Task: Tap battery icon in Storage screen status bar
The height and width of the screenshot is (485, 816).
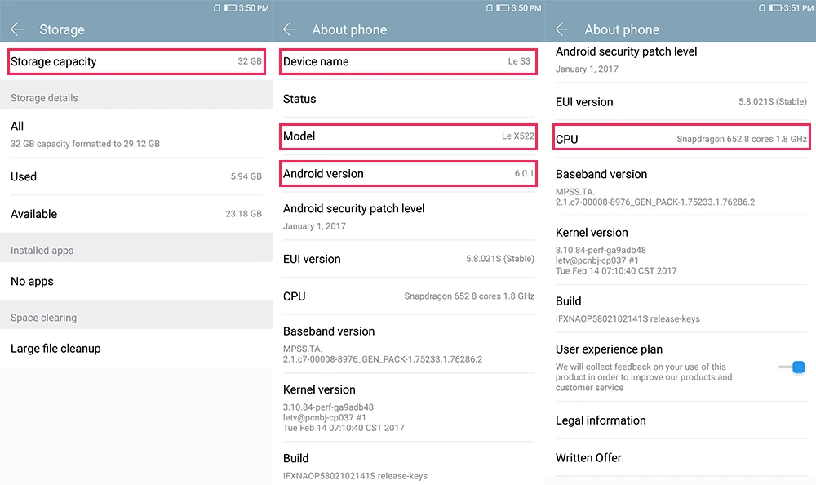Action: coord(230,8)
